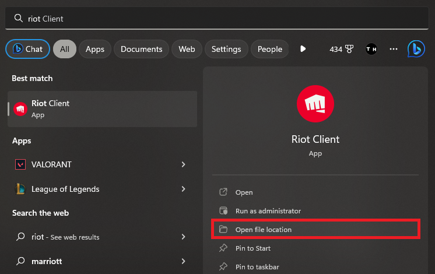Click the Chat button with Bing logo
435x274 pixels.
[27, 49]
